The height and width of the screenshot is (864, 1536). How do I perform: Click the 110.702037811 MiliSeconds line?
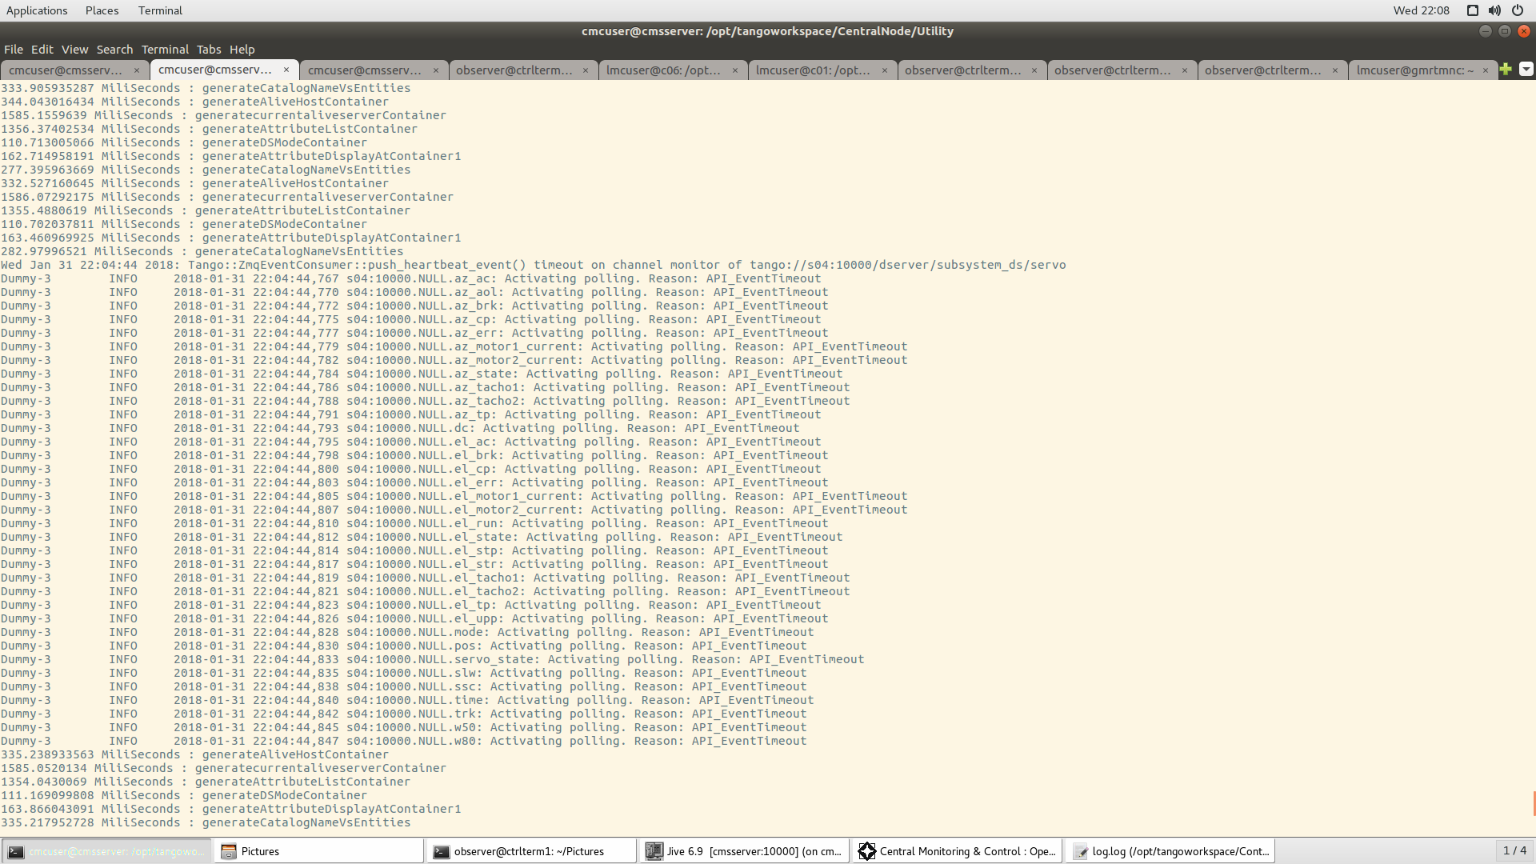[x=184, y=224]
